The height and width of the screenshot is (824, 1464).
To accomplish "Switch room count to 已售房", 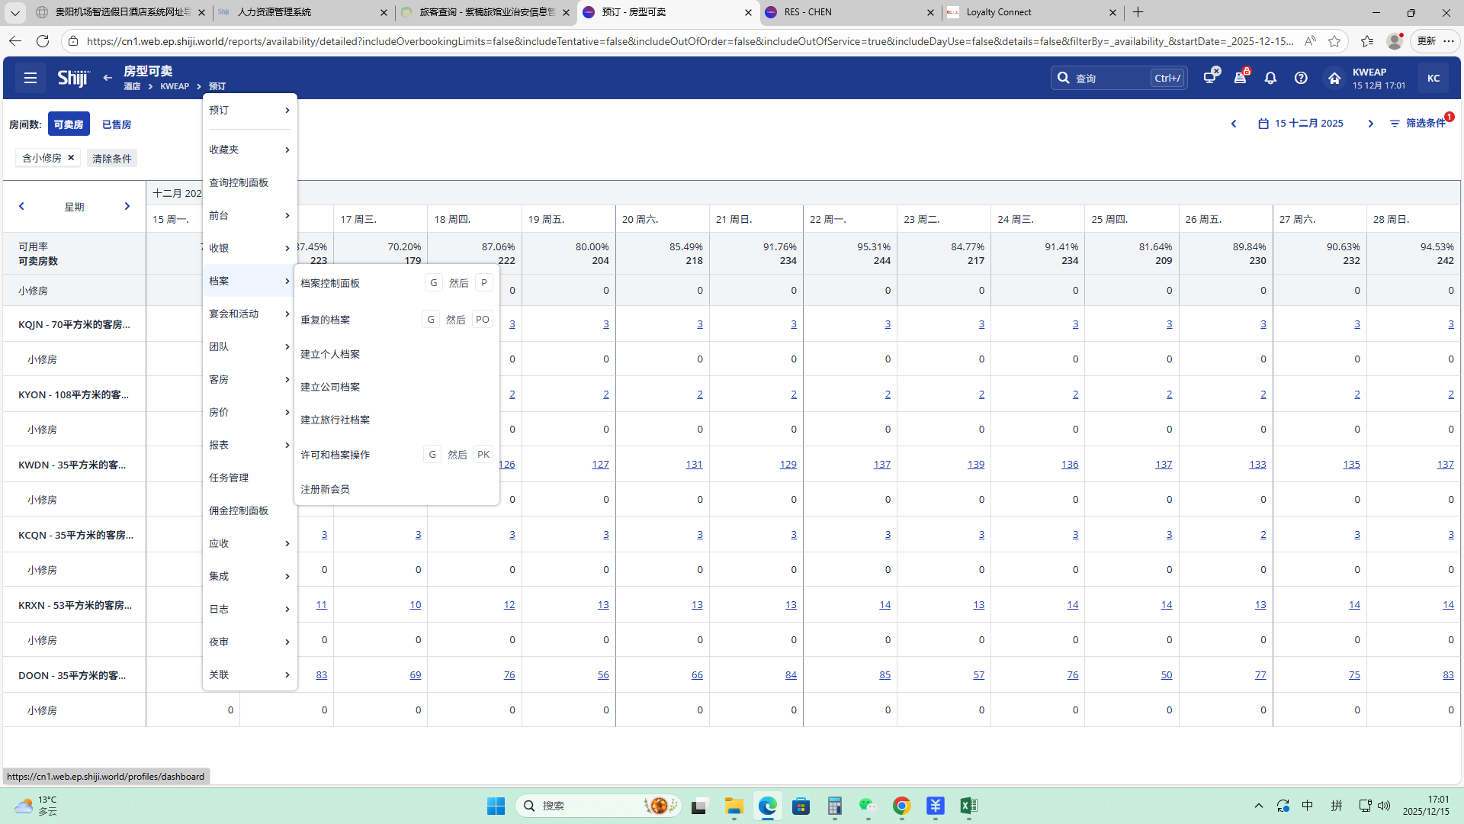I will click(117, 124).
